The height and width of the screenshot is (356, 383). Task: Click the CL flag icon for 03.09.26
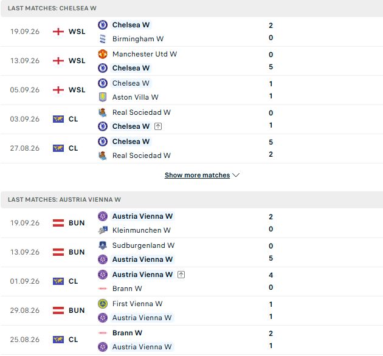[58, 119]
